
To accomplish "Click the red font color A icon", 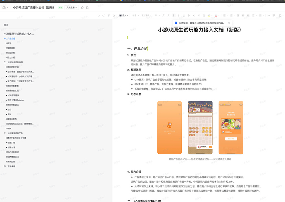I will tap(216, 15).
